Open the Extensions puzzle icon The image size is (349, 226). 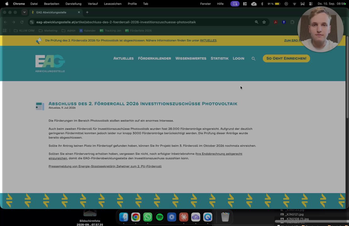[292, 22]
